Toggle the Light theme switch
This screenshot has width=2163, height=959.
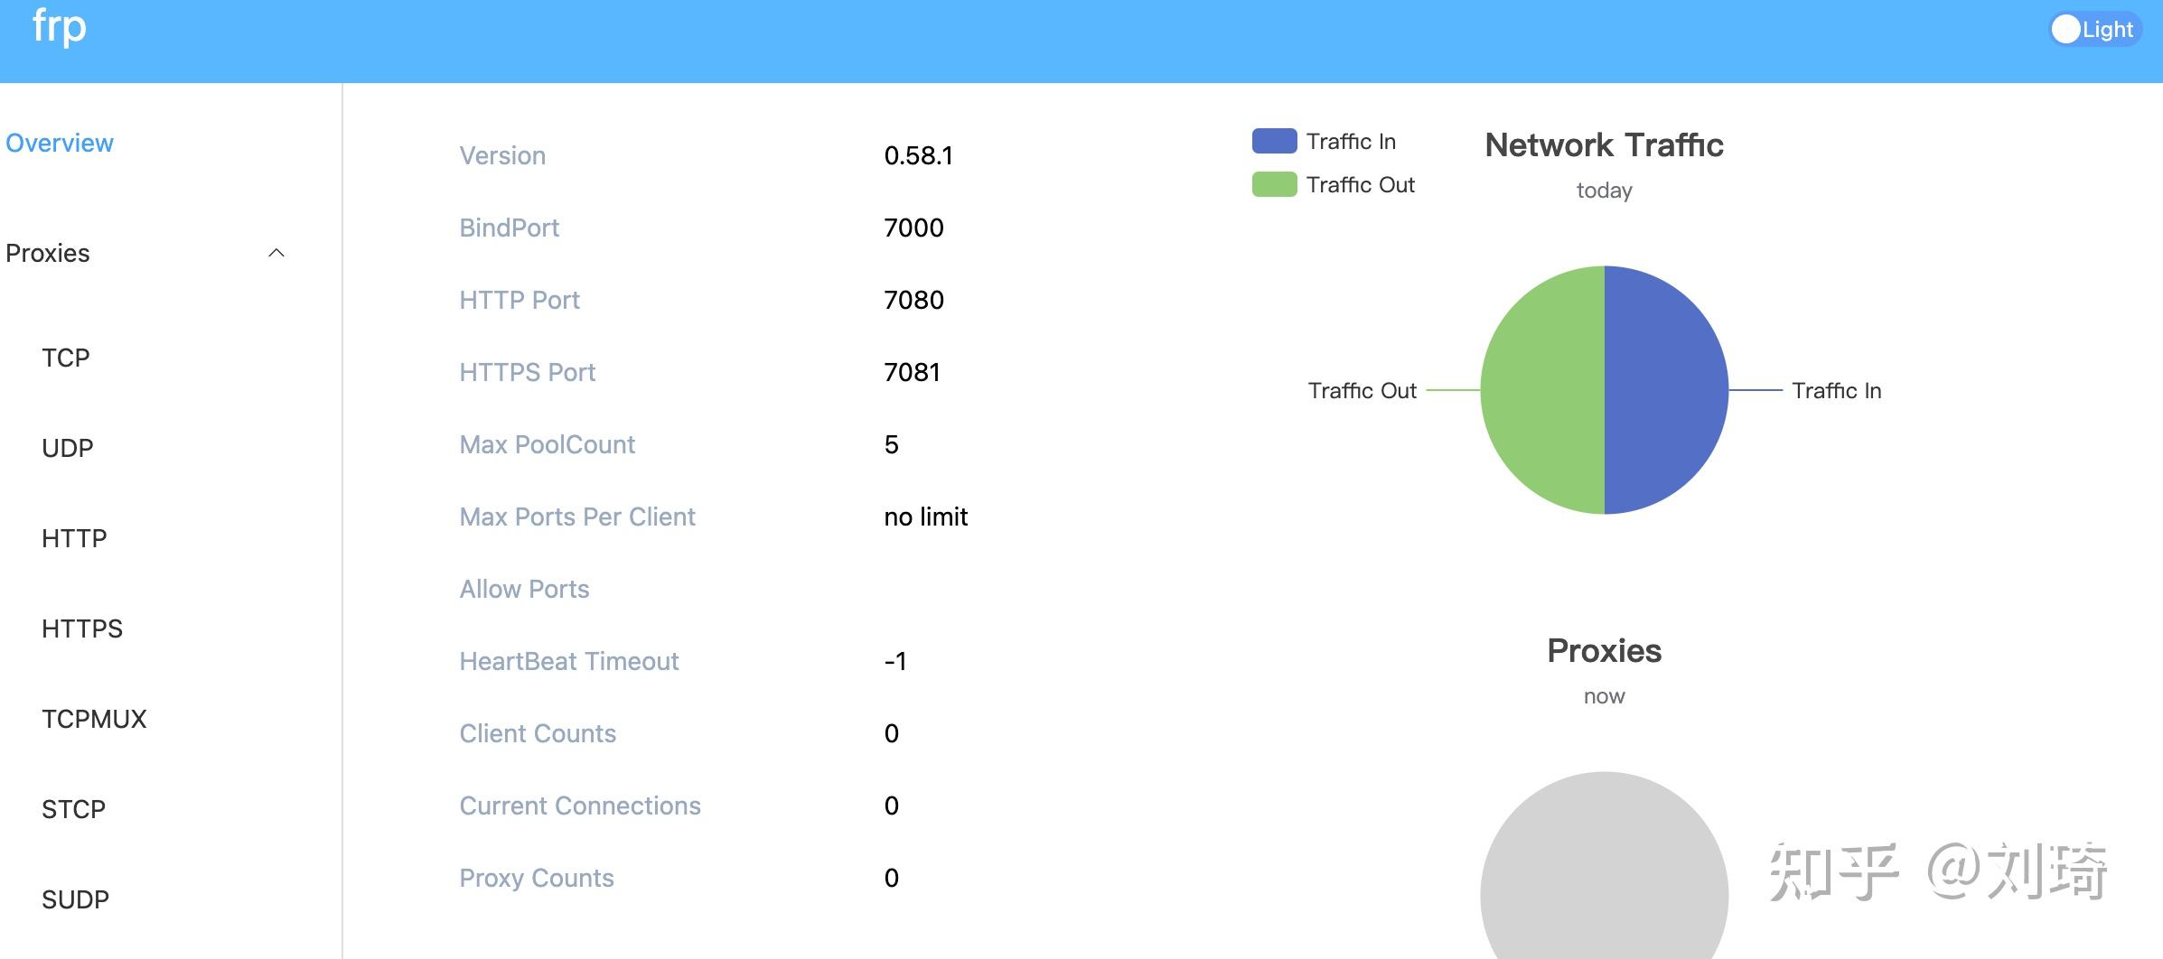point(2094,30)
